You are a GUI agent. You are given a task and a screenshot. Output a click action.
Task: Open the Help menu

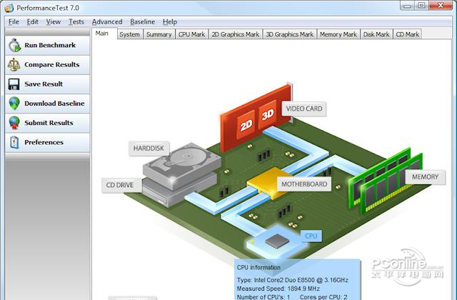tap(170, 22)
